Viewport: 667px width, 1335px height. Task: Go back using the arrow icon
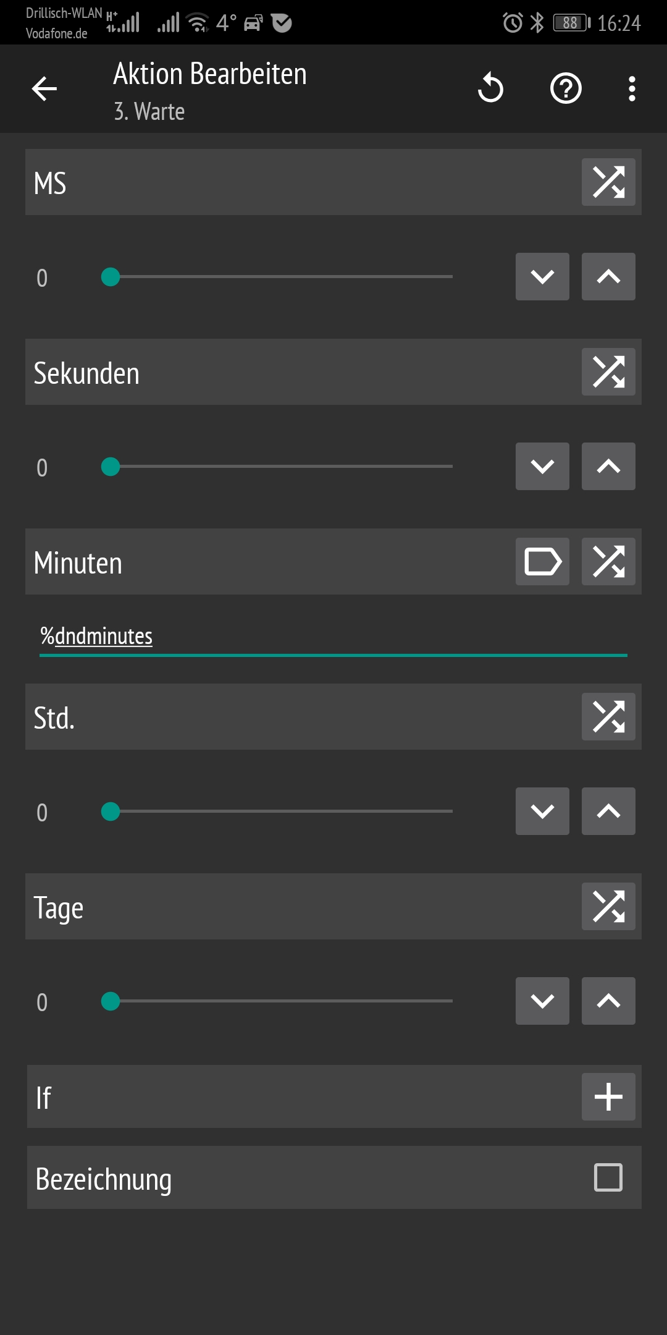(44, 89)
